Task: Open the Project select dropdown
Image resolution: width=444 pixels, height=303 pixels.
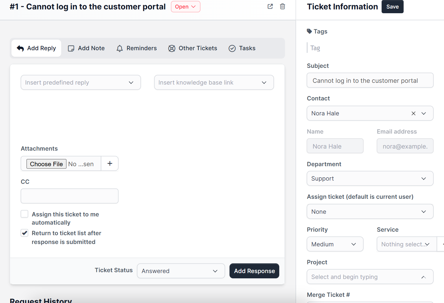Action: point(370,277)
